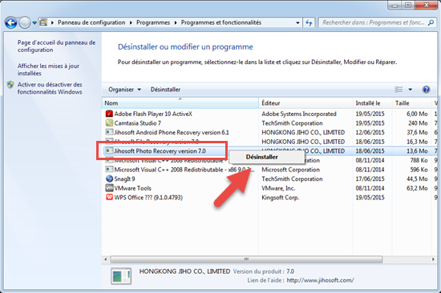Screen dimensions: 441x293
Task: Click the Adobe Flash Player icon
Action: click(109, 114)
